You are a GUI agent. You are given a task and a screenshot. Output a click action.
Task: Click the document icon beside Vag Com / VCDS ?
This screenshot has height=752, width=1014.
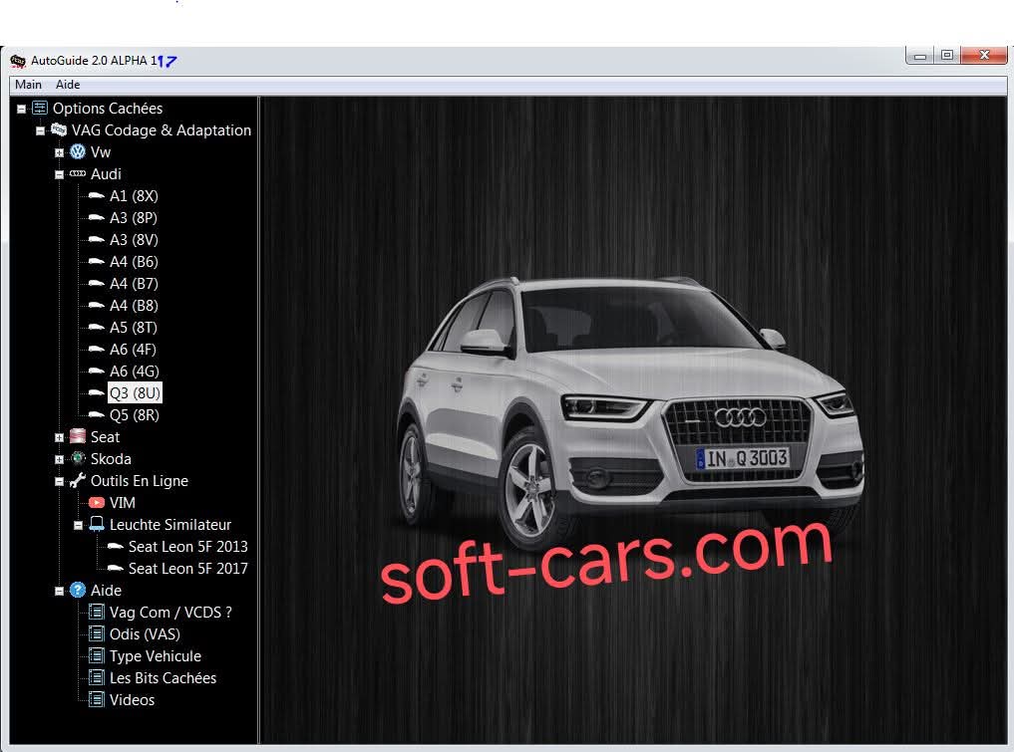coord(97,612)
